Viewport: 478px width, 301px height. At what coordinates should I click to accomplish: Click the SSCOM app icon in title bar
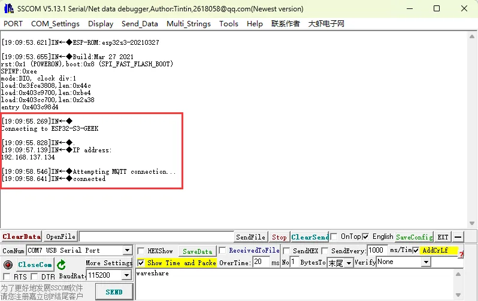click(8, 8)
